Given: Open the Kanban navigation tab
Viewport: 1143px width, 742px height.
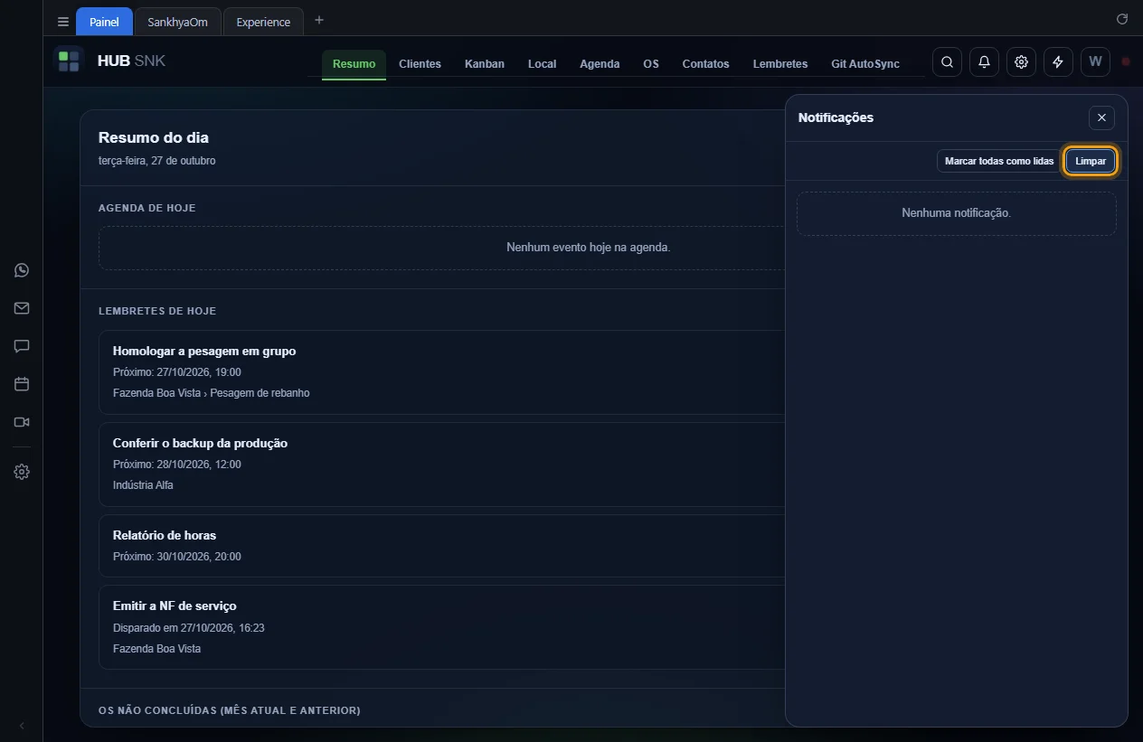Looking at the screenshot, I should click(x=485, y=64).
